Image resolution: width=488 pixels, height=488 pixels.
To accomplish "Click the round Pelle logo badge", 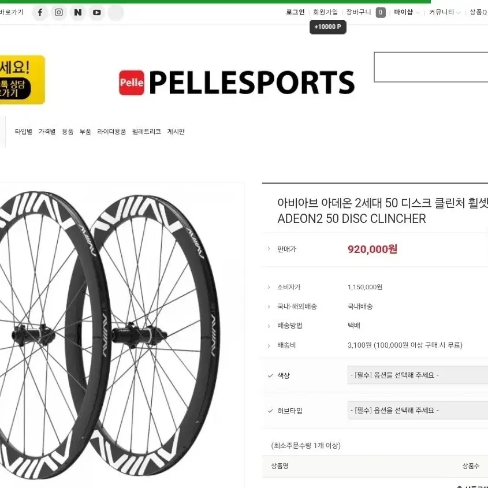I will tap(132, 82).
